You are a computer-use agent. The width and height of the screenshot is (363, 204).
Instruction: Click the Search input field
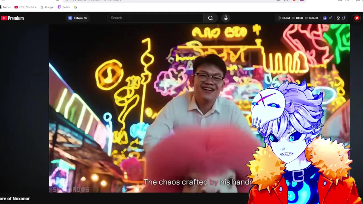tap(155, 18)
